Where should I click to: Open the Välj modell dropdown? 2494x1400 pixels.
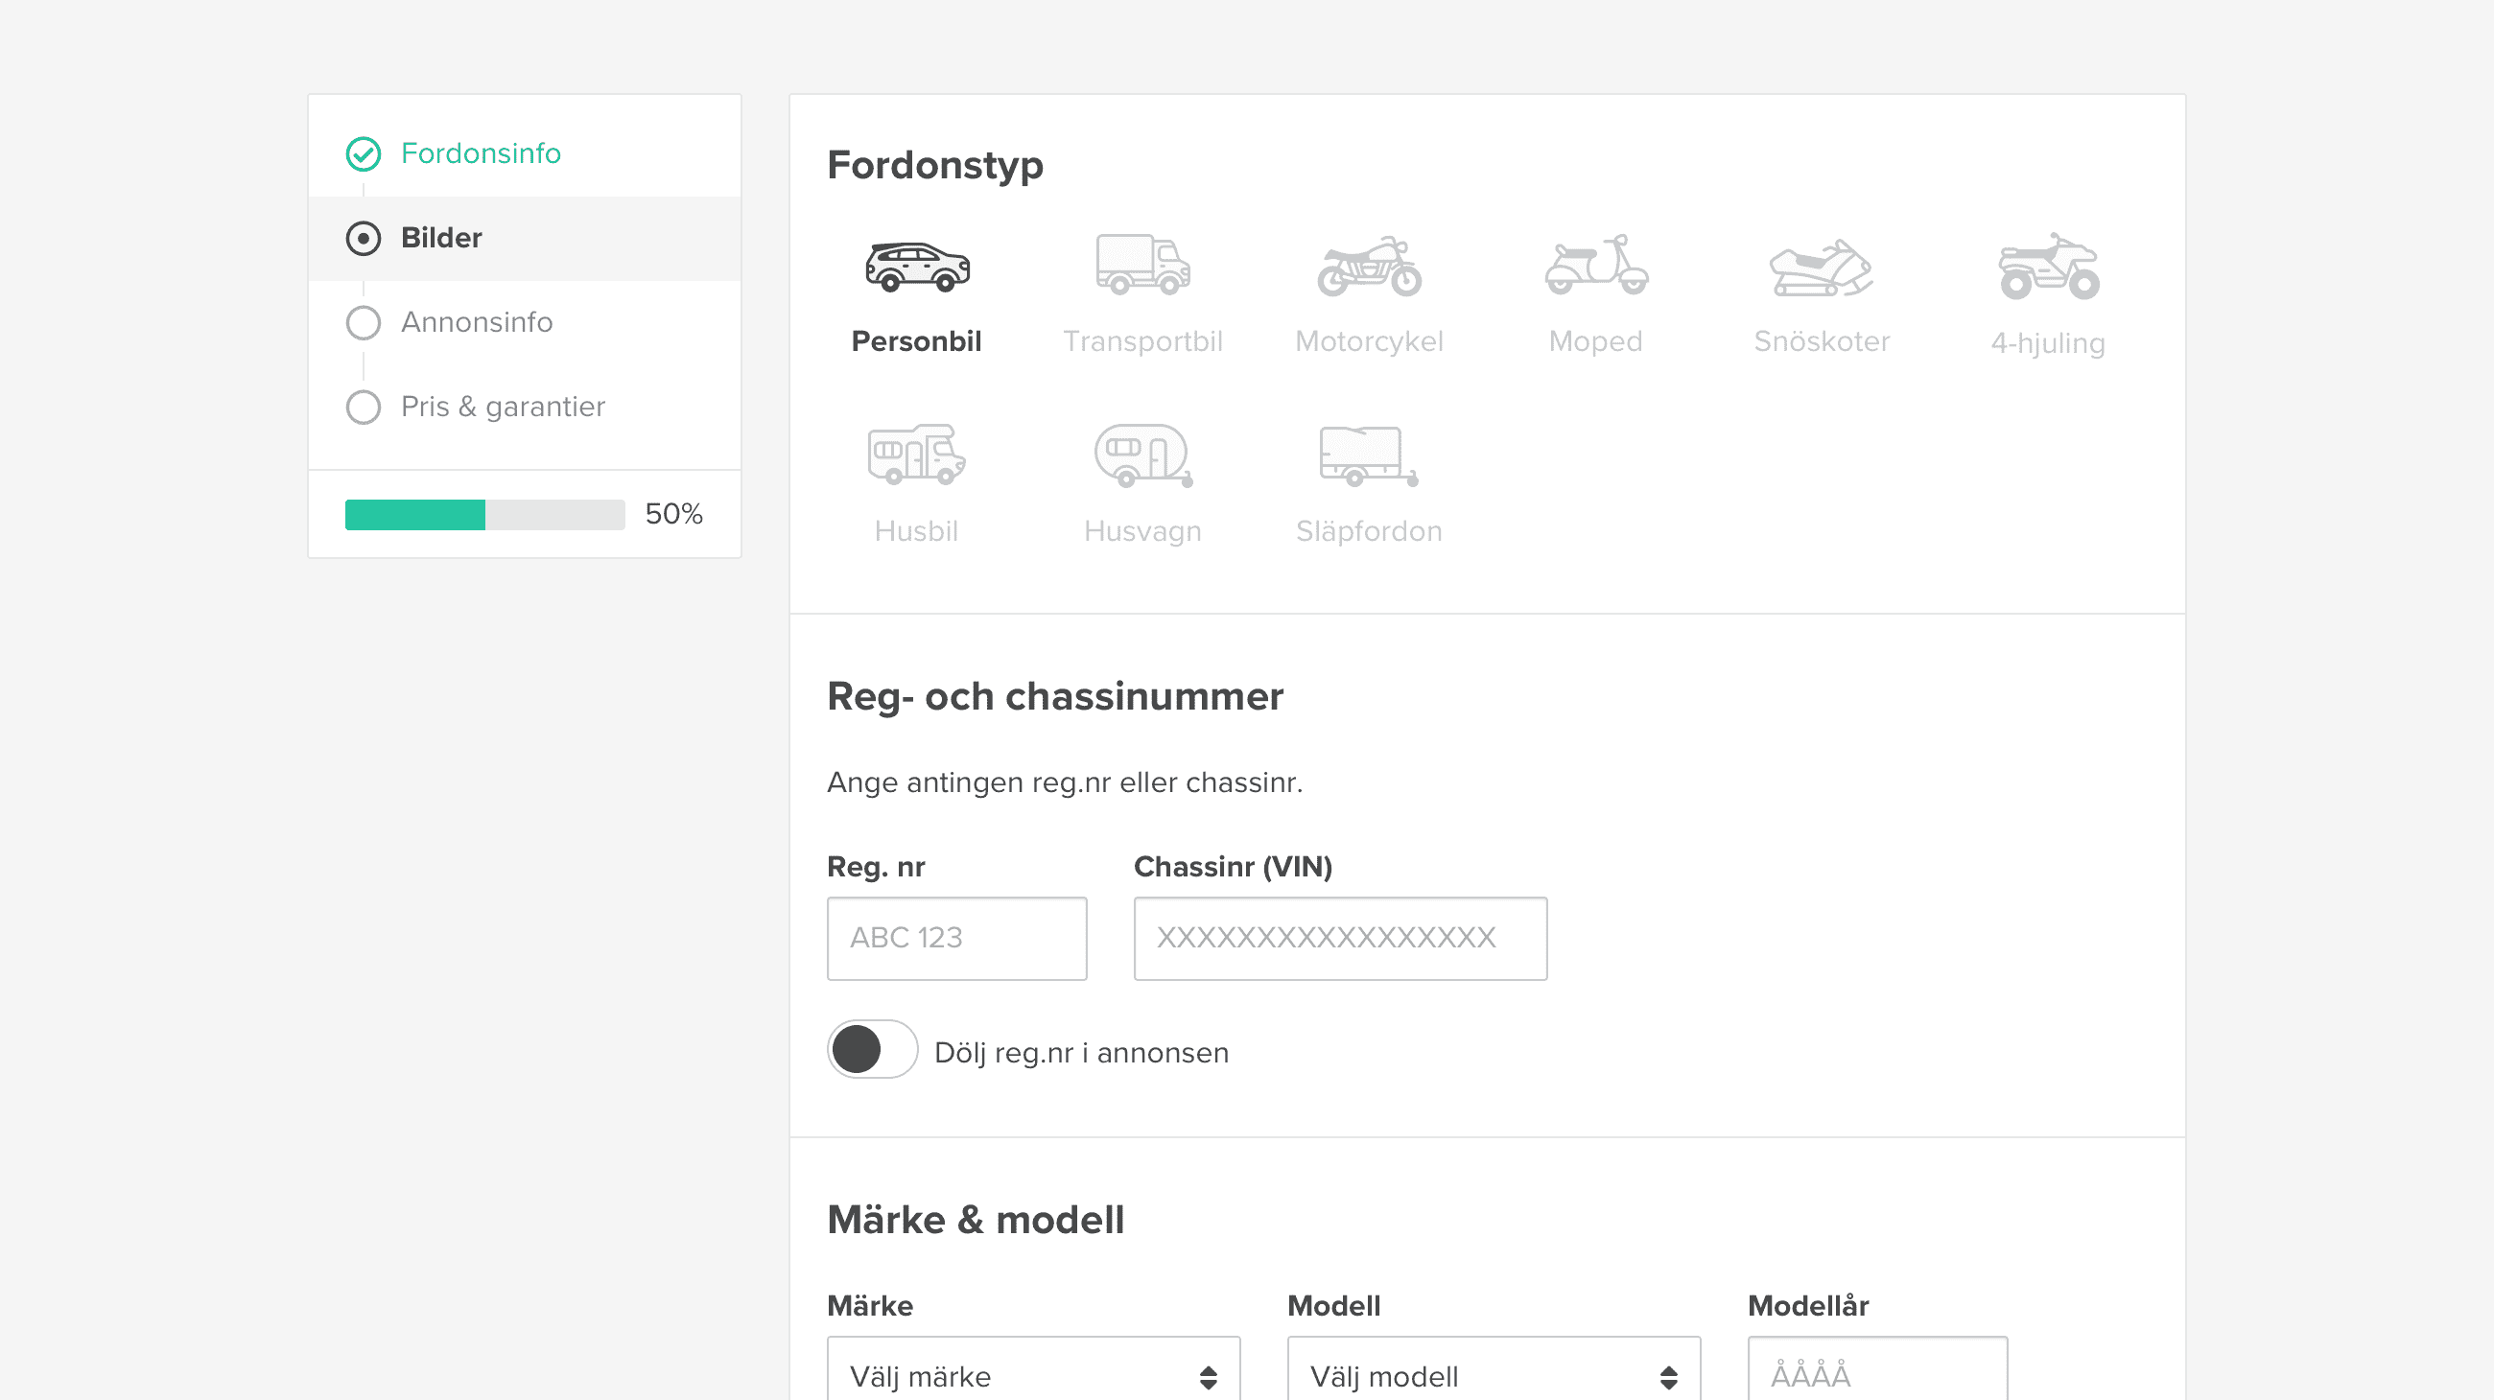[1493, 1375]
